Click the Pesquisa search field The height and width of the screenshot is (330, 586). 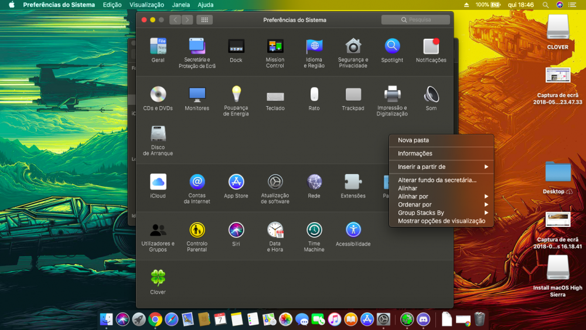pyautogui.click(x=415, y=20)
